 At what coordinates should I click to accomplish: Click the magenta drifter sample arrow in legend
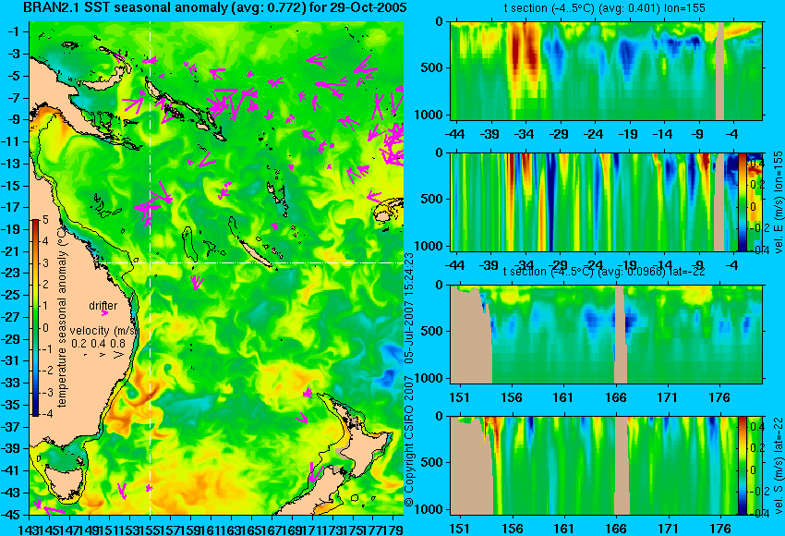click(104, 313)
